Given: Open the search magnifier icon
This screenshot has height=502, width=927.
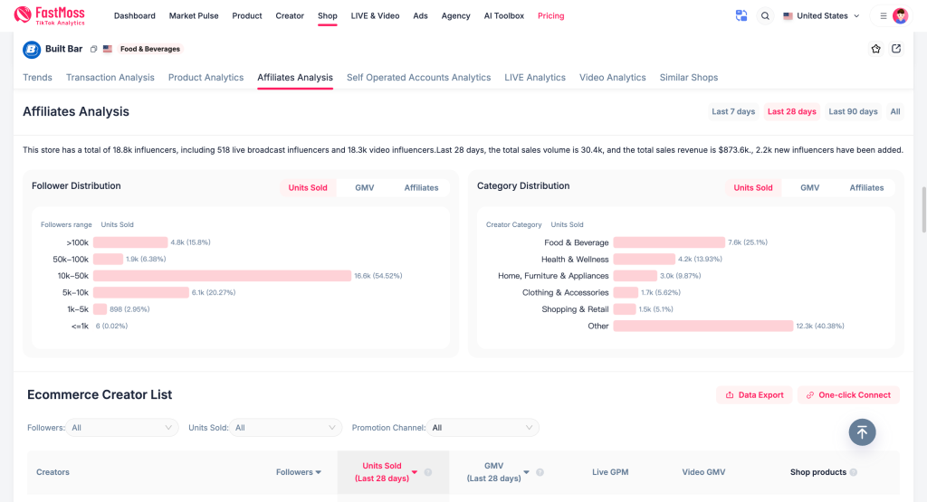Looking at the screenshot, I should coord(765,16).
